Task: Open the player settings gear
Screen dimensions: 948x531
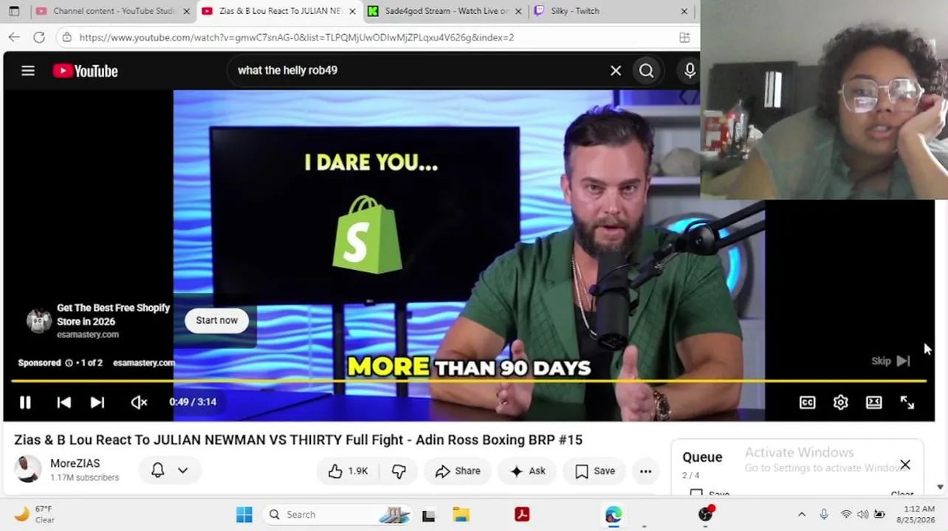Action: (x=841, y=403)
